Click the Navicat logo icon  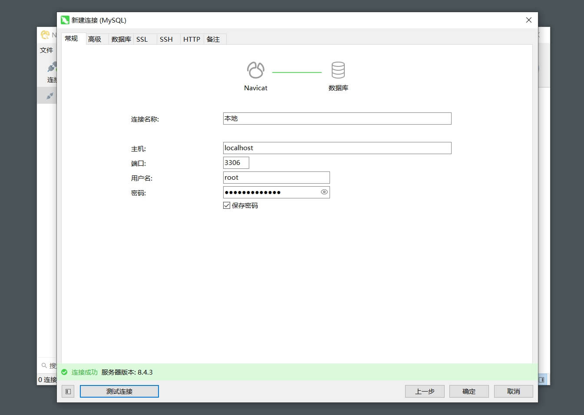click(x=256, y=70)
